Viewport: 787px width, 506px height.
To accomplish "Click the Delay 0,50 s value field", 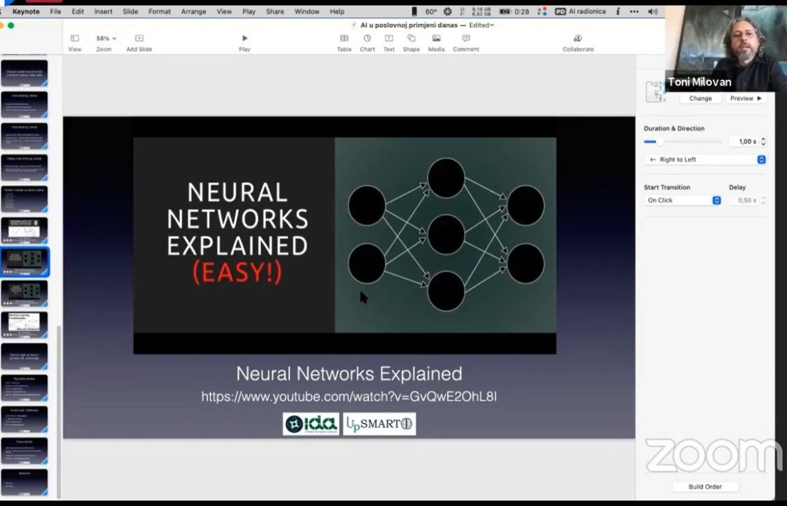I will (744, 200).
